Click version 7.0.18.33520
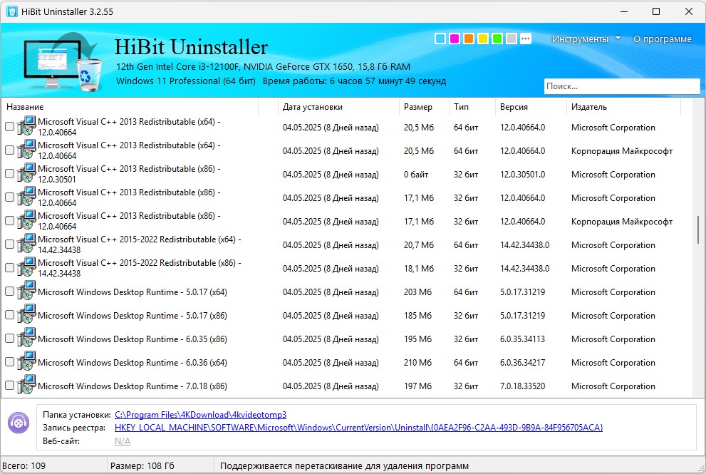 click(522, 385)
